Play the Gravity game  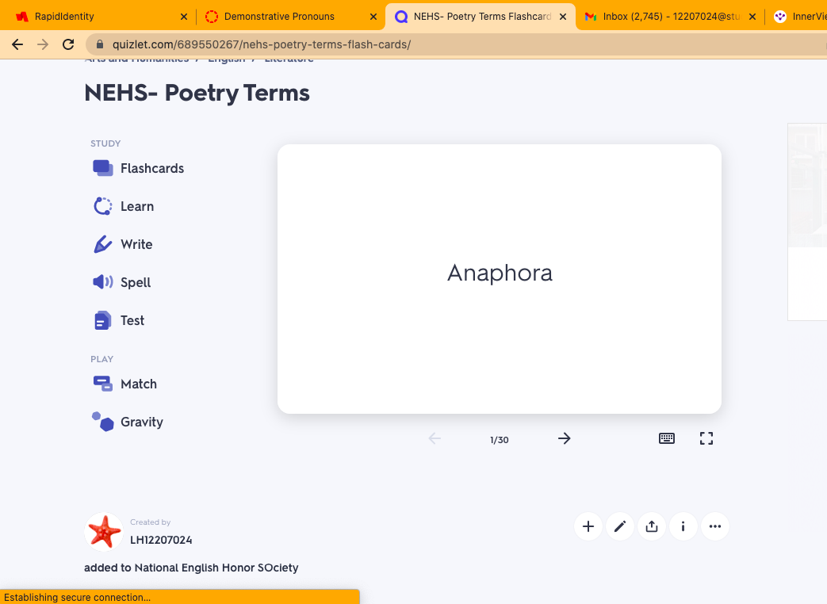(128, 422)
